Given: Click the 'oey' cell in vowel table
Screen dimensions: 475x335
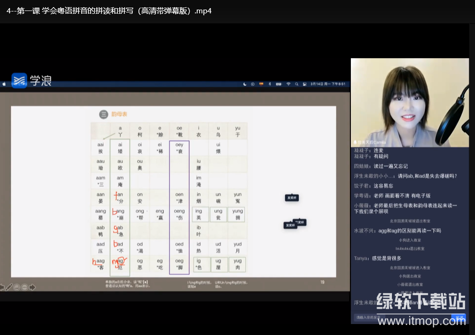Looking at the screenshot, I should click(179, 147).
